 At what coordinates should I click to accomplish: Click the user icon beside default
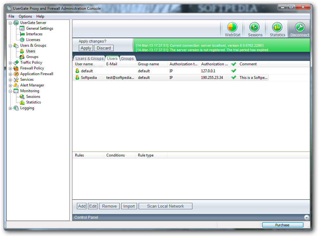point(77,71)
